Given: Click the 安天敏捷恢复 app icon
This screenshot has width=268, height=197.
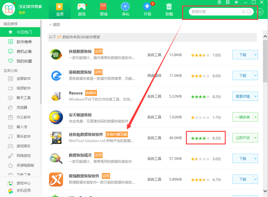Looking at the screenshot, I should [x=56, y=117].
